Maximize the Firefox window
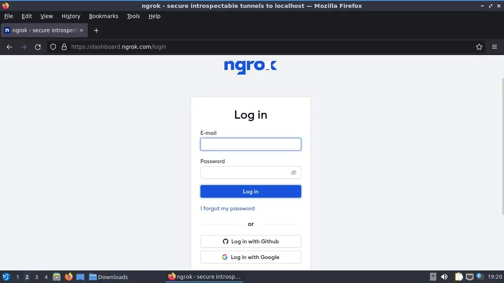This screenshot has width=504, height=283. pos(491,6)
